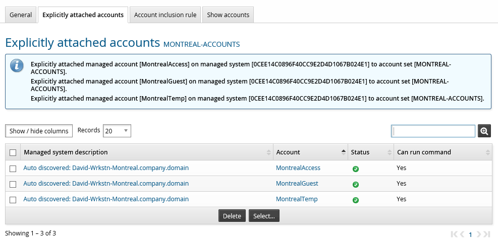Click the magnifier search icon button
Viewport: 498px width, 243px height.
coord(484,131)
